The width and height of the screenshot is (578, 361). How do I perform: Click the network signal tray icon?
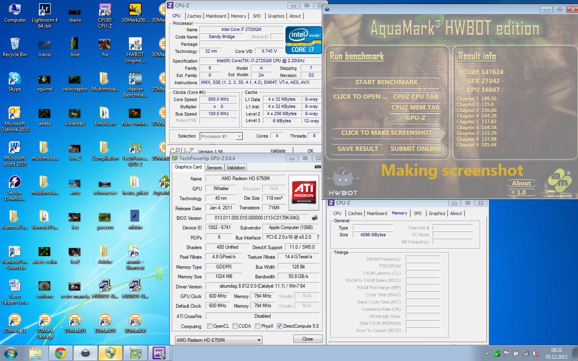coord(525,353)
